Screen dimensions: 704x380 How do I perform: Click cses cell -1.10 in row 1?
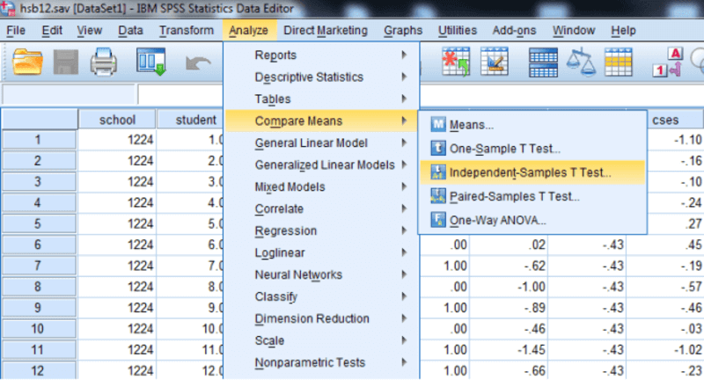tap(675, 140)
